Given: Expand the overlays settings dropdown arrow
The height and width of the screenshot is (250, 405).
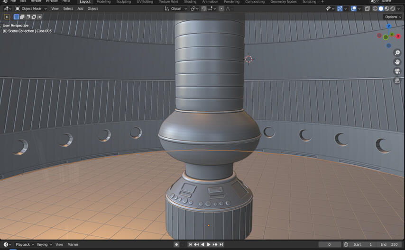Looking at the screenshot, I should point(359,9).
